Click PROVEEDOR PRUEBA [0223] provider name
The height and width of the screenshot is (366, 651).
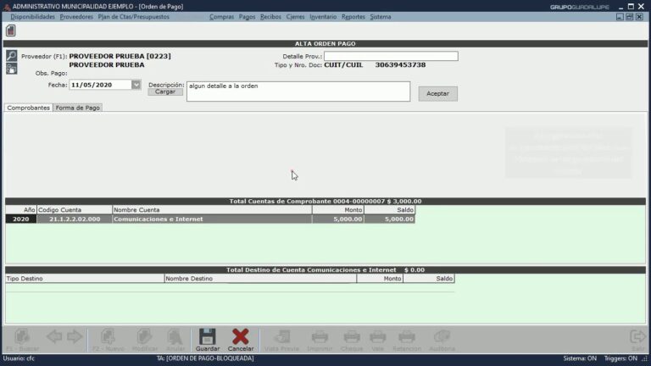(x=120, y=56)
